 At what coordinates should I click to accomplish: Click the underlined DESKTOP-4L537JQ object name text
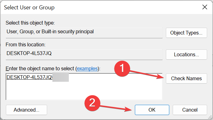pyautogui.click(x=29, y=77)
